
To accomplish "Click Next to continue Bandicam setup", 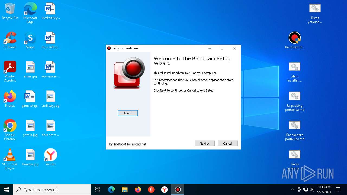I will 205,144.
